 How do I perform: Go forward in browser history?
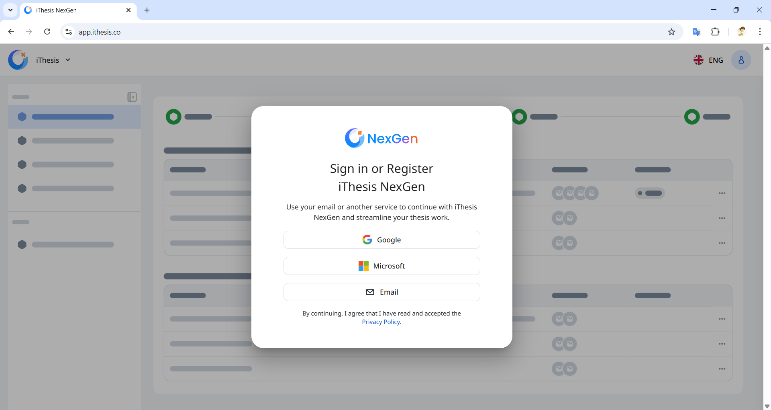29,32
